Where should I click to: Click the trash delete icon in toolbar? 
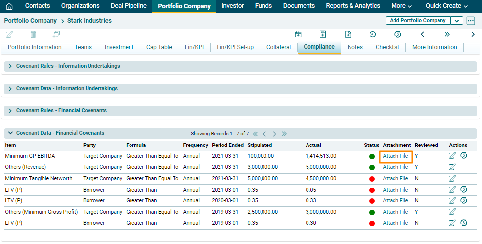(33, 34)
